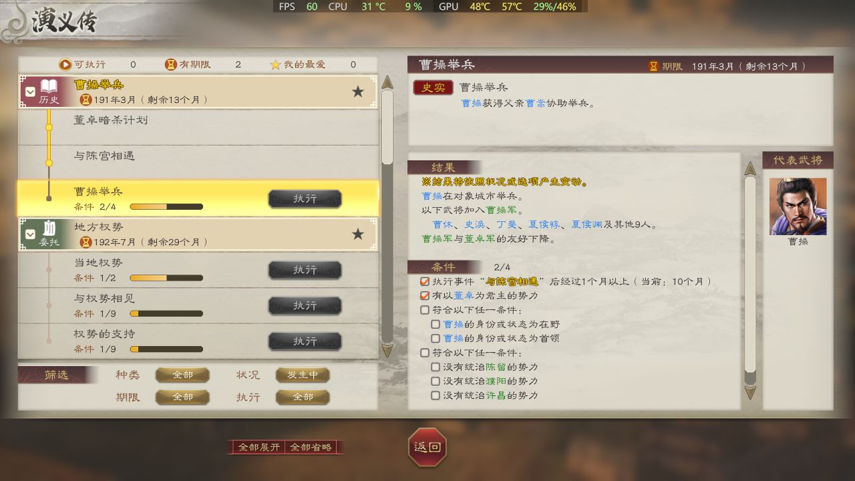Collapse the 地方权势 commission group
This screenshot has width=855, height=481.
click(30, 234)
